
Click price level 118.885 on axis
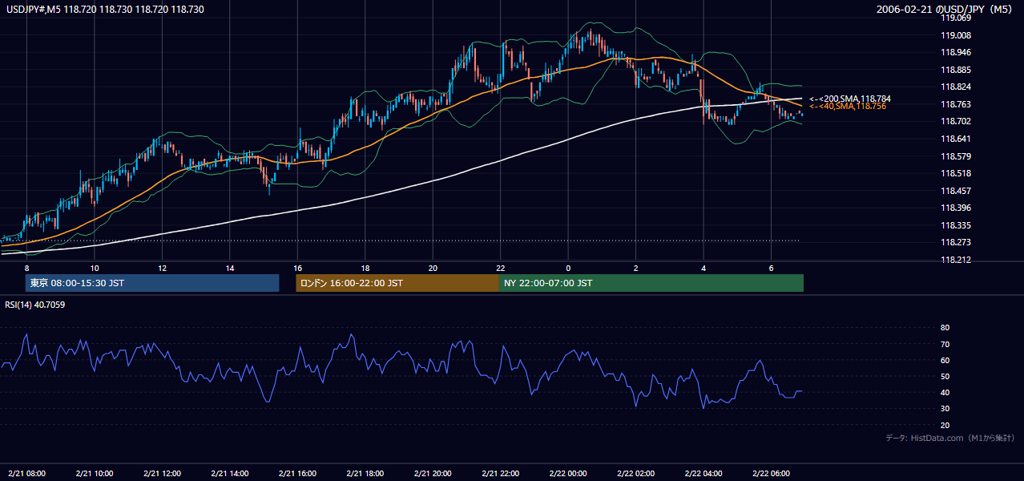956,70
